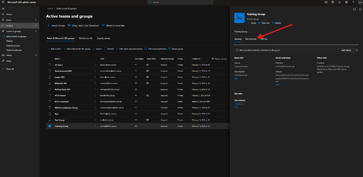Viewport: 363px width, 177px height.
Task: Select the General tab in panel
Action: (238, 39)
